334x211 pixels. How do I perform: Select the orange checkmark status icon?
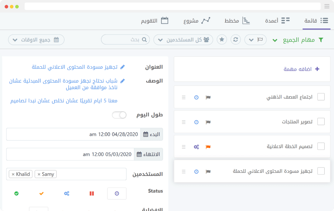pos(41,194)
